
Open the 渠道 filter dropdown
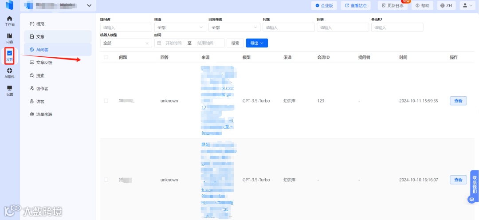click(180, 27)
